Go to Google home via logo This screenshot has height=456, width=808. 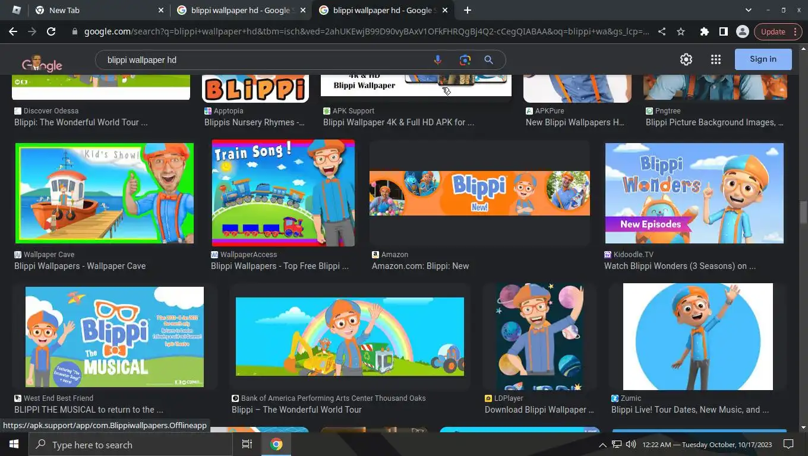coord(42,62)
